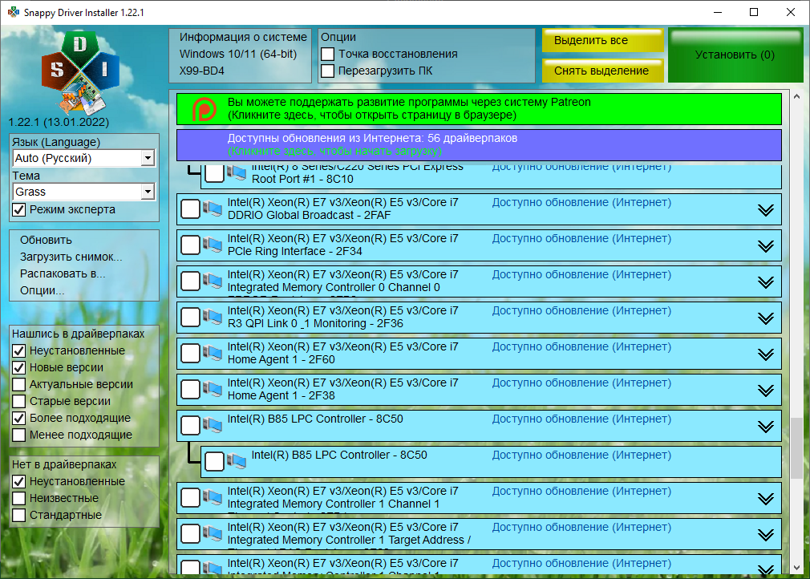Viewport: 810px width, 579px height.
Task: Open the Загрузить снимок... menu item
Action: coord(71,257)
